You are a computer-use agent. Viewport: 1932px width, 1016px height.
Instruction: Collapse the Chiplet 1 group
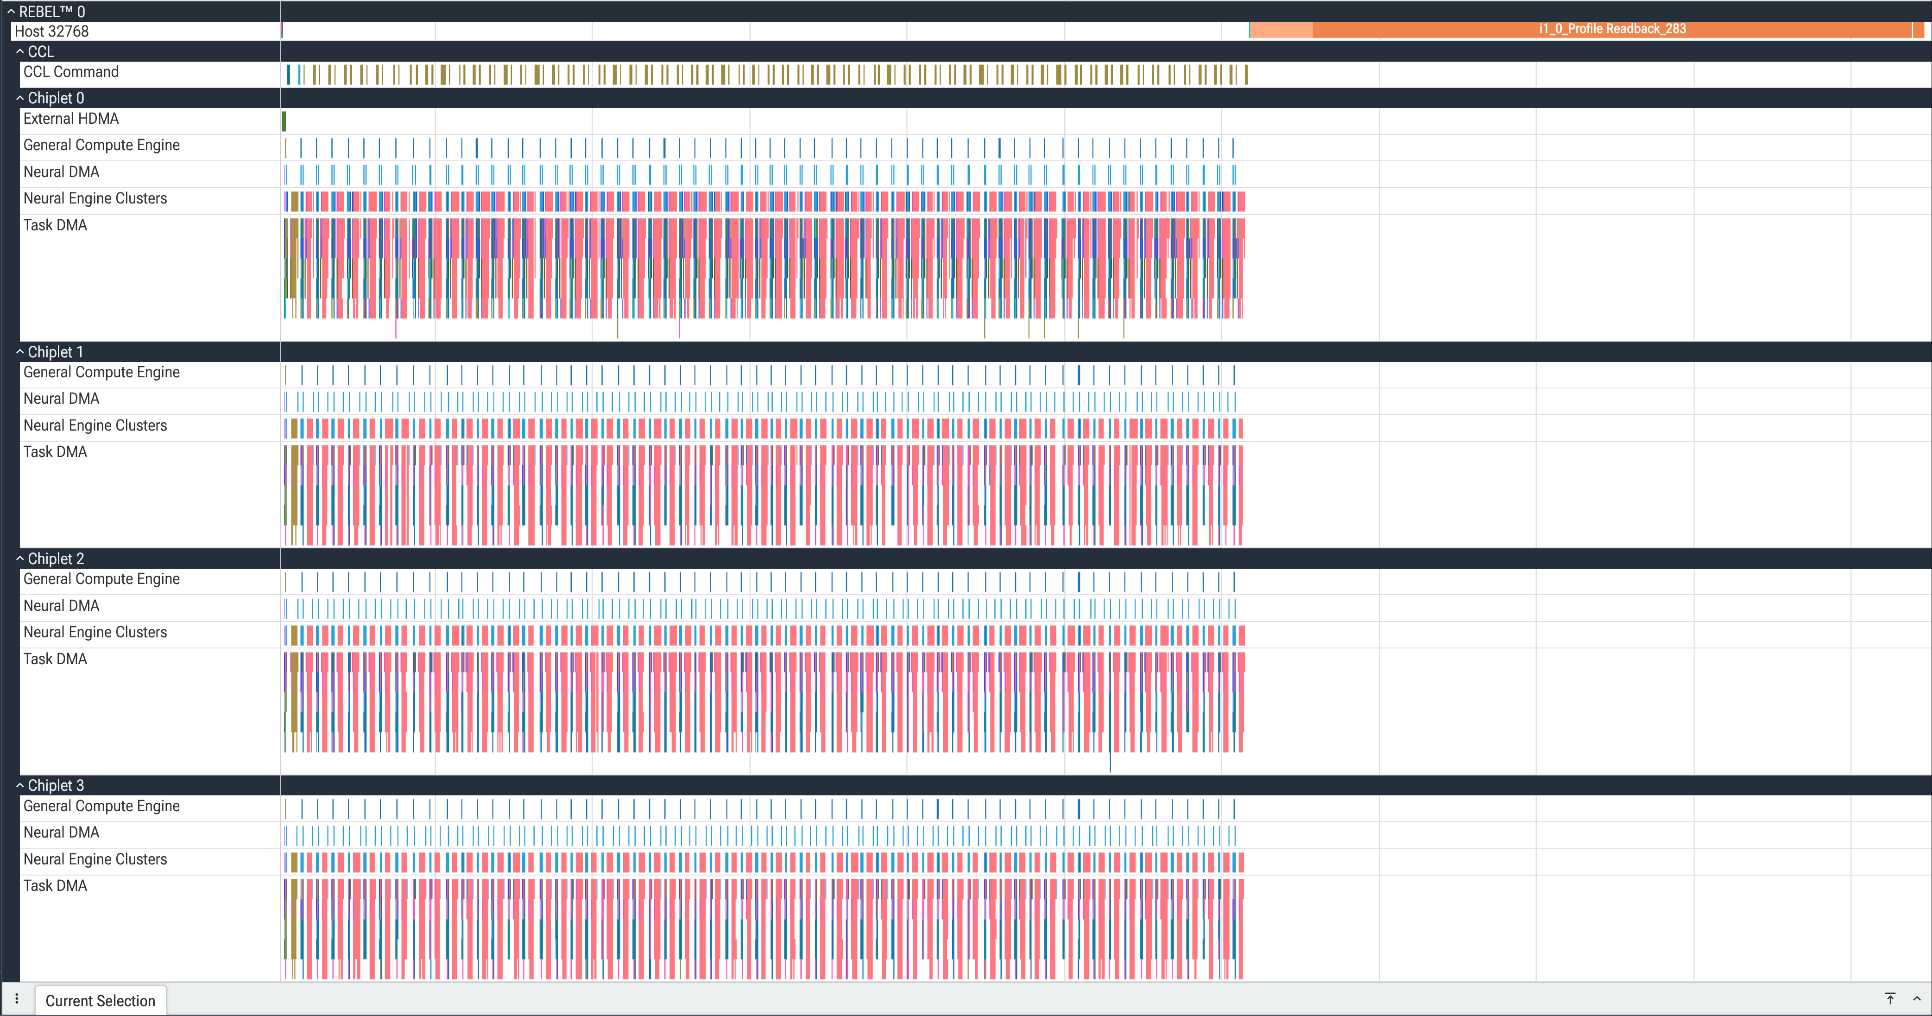[x=20, y=352]
